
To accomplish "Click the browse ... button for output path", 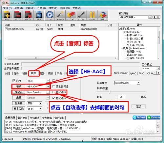I will click(150, 17).
